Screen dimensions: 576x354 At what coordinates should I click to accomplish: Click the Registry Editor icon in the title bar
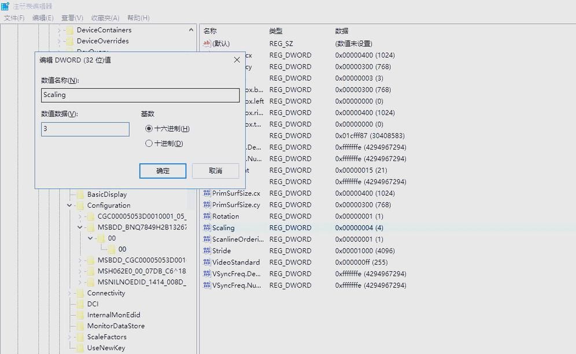point(5,5)
